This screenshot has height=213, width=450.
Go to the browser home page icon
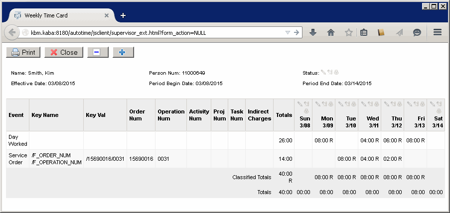[x=330, y=32]
